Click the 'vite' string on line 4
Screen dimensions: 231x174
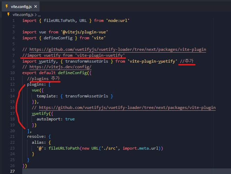(x=99, y=38)
